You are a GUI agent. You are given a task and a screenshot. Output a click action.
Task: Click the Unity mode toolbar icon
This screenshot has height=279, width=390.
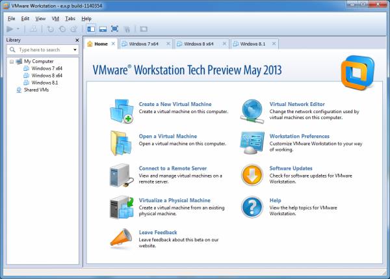[x=127, y=29]
